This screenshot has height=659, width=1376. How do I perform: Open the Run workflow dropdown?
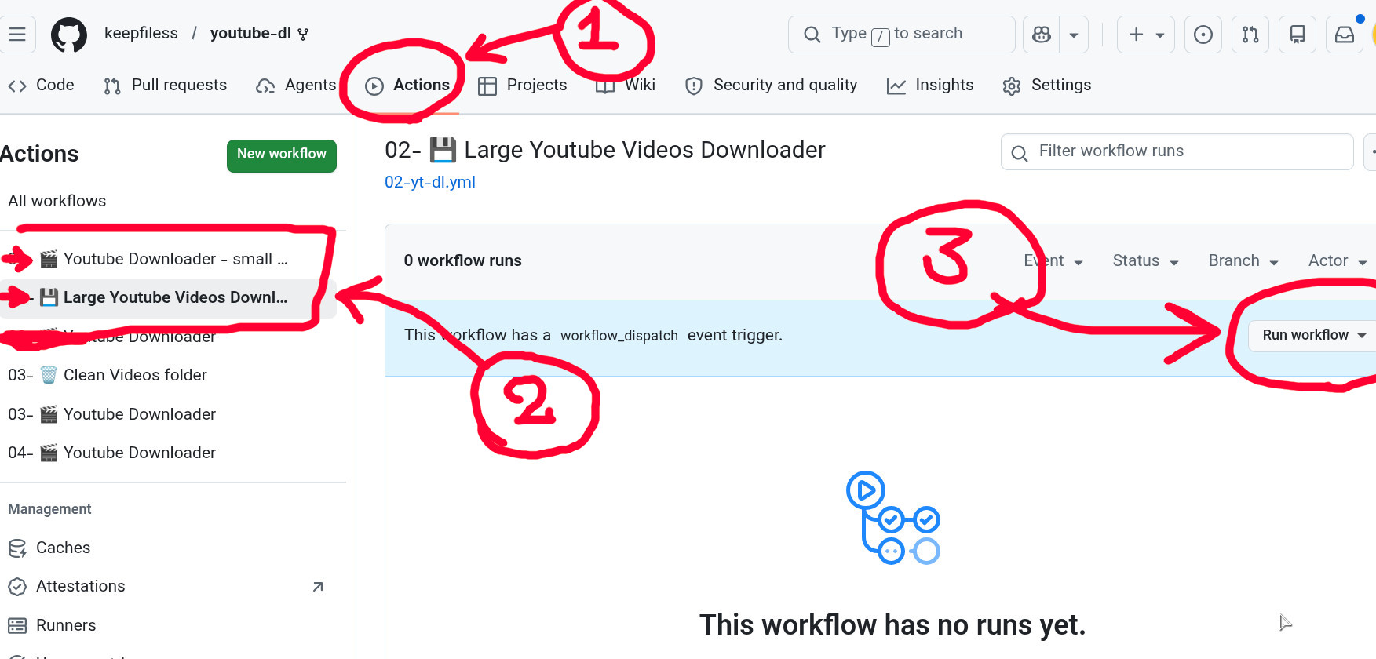(x=1314, y=335)
